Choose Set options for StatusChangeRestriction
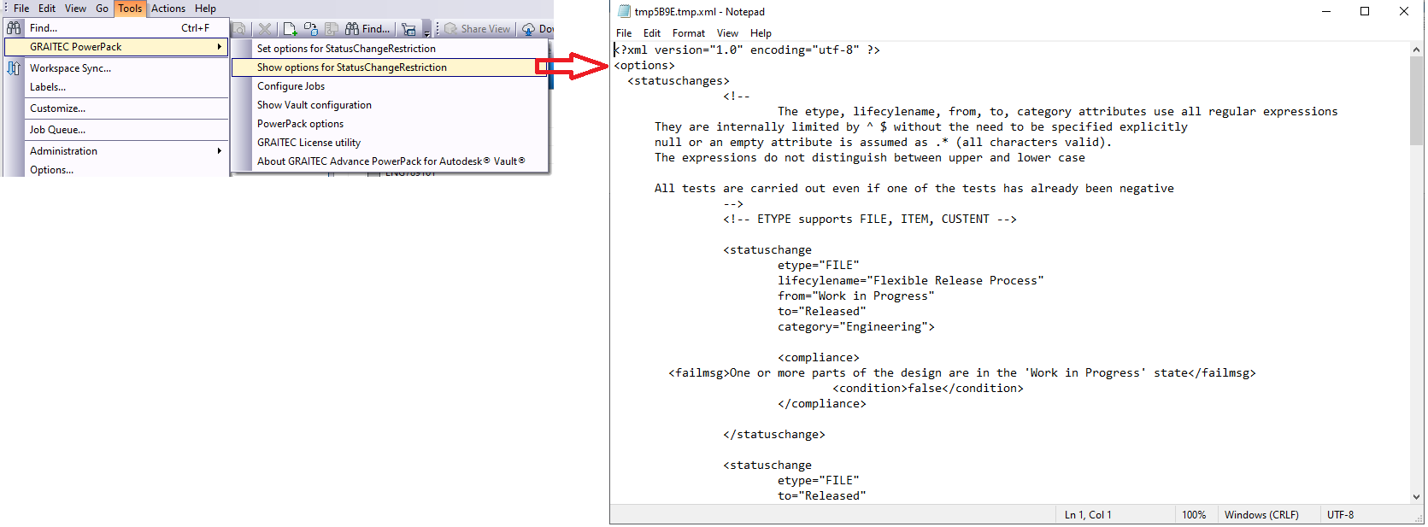The width and height of the screenshot is (1428, 527). click(x=390, y=49)
